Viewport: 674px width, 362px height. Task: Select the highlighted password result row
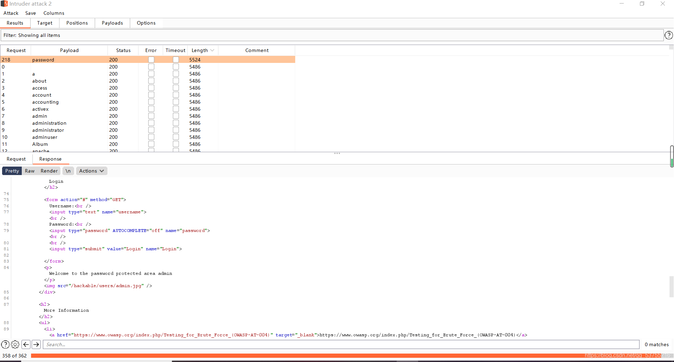coord(148,60)
